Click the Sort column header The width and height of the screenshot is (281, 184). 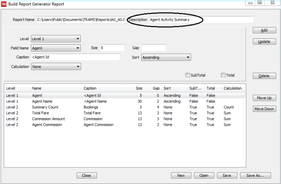point(175,88)
